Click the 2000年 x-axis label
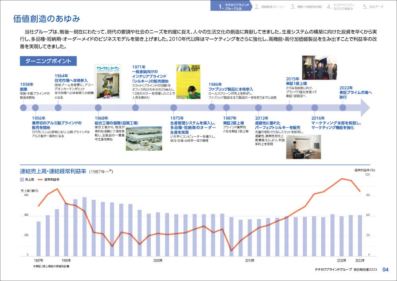Screen dimensions: 397x281 (158, 260)
